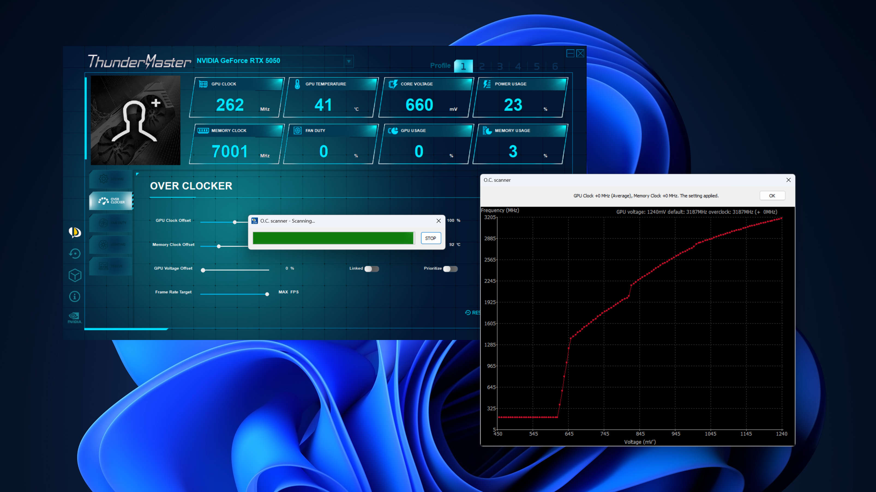Screen dimensions: 876x492
Task: Click the O.C. scanner Scanning dialog app icon
Action: coord(254,221)
